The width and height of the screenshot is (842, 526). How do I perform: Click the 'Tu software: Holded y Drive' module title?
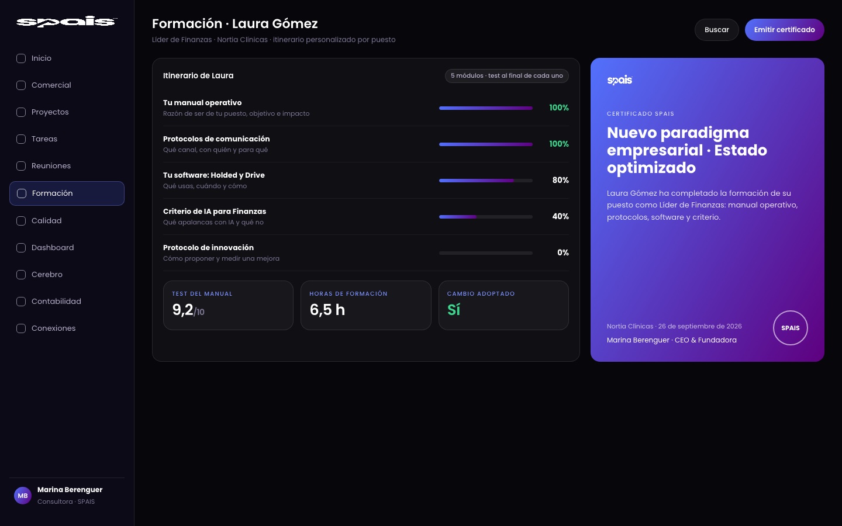(x=214, y=175)
